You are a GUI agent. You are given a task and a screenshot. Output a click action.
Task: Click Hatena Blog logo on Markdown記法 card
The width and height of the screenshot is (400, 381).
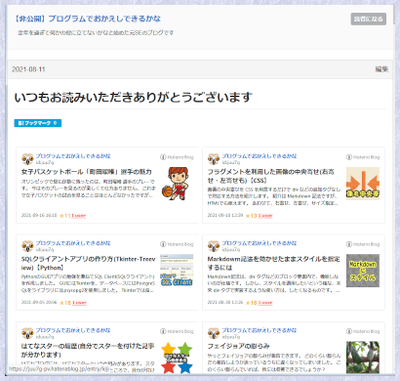pyautogui.click(x=363, y=244)
